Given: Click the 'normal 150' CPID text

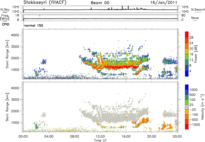Looking at the screenshot, I should [34, 25].
